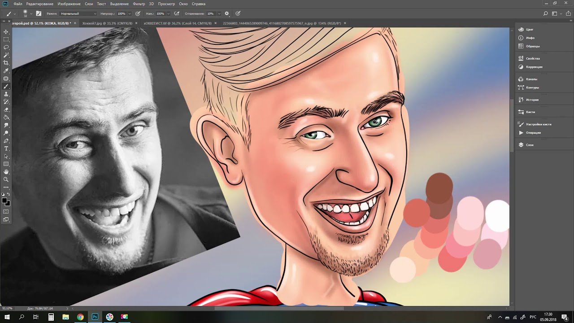Select the Horizontal Type tool
This screenshot has height=323, width=574.
coord(6,148)
